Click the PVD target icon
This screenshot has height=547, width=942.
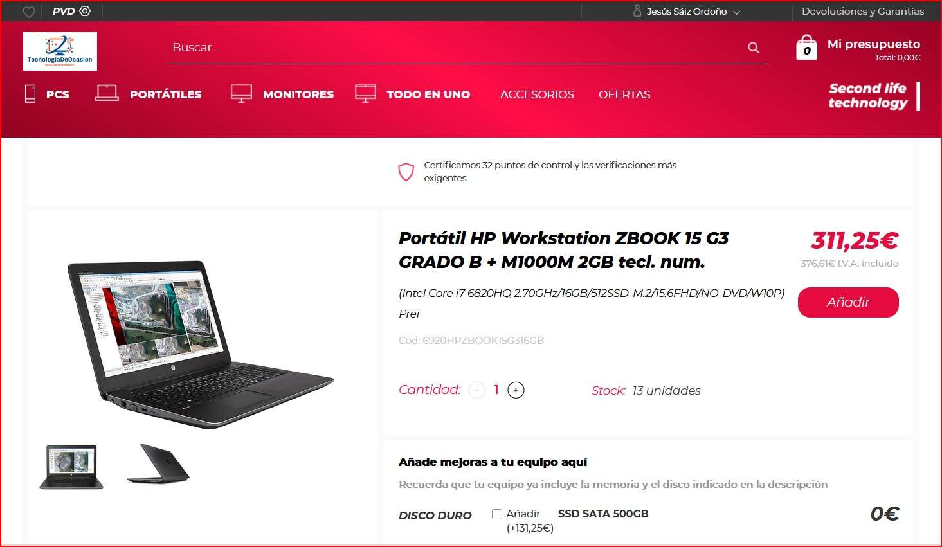click(x=85, y=11)
